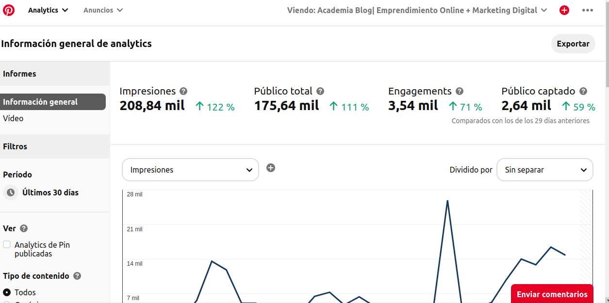609x303 pixels.
Task: Show help for Engagements metric
Action: pyautogui.click(x=460, y=91)
